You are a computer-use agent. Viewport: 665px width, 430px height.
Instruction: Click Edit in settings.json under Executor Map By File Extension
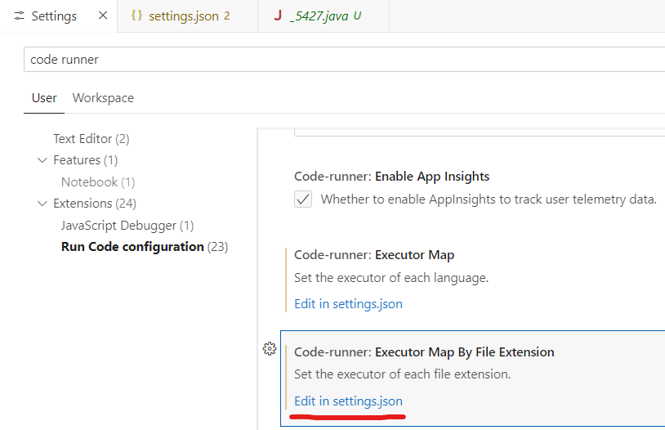click(x=348, y=401)
